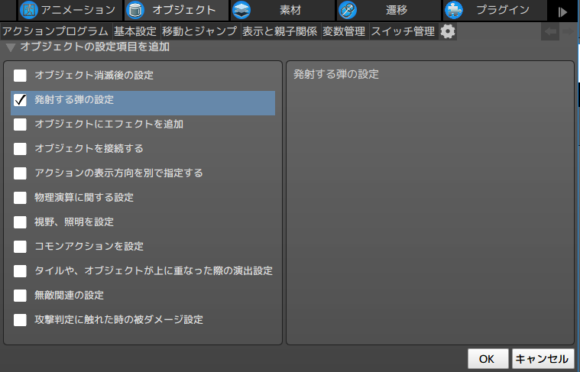Enable 物理演算に関する設定 checkbox
Image resolution: width=580 pixels, height=372 pixels.
pos(20,198)
